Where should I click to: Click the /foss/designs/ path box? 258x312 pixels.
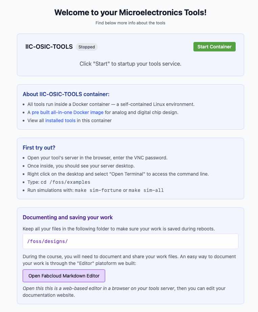(x=130, y=241)
